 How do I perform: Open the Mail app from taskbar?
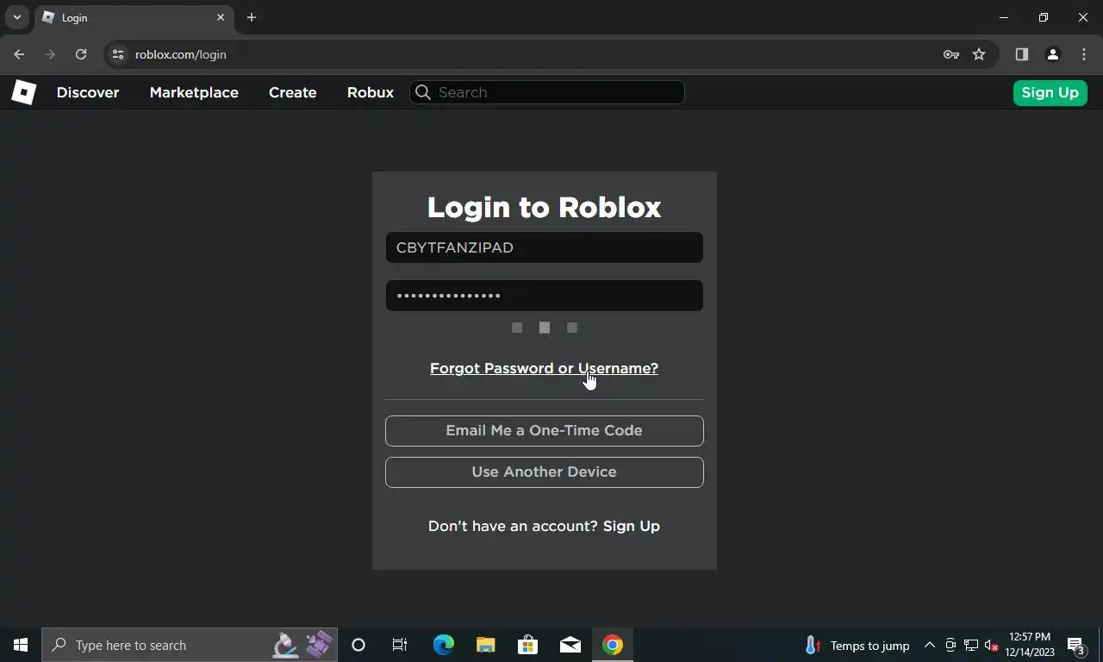pyautogui.click(x=570, y=645)
